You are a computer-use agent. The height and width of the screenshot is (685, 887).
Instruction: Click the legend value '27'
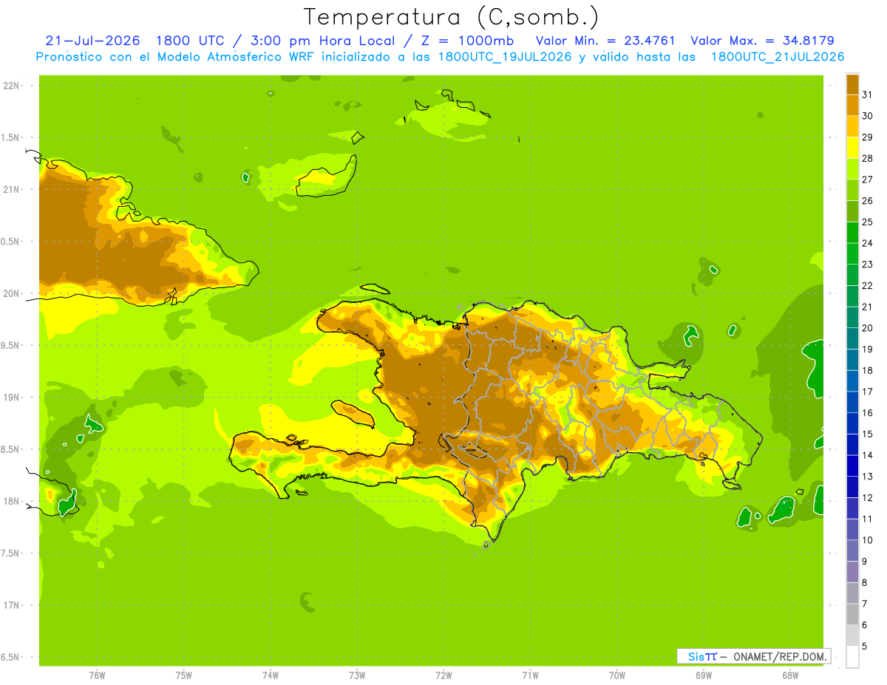868,180
